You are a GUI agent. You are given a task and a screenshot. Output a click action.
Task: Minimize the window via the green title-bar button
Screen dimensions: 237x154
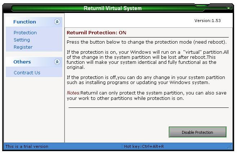click(229, 8)
